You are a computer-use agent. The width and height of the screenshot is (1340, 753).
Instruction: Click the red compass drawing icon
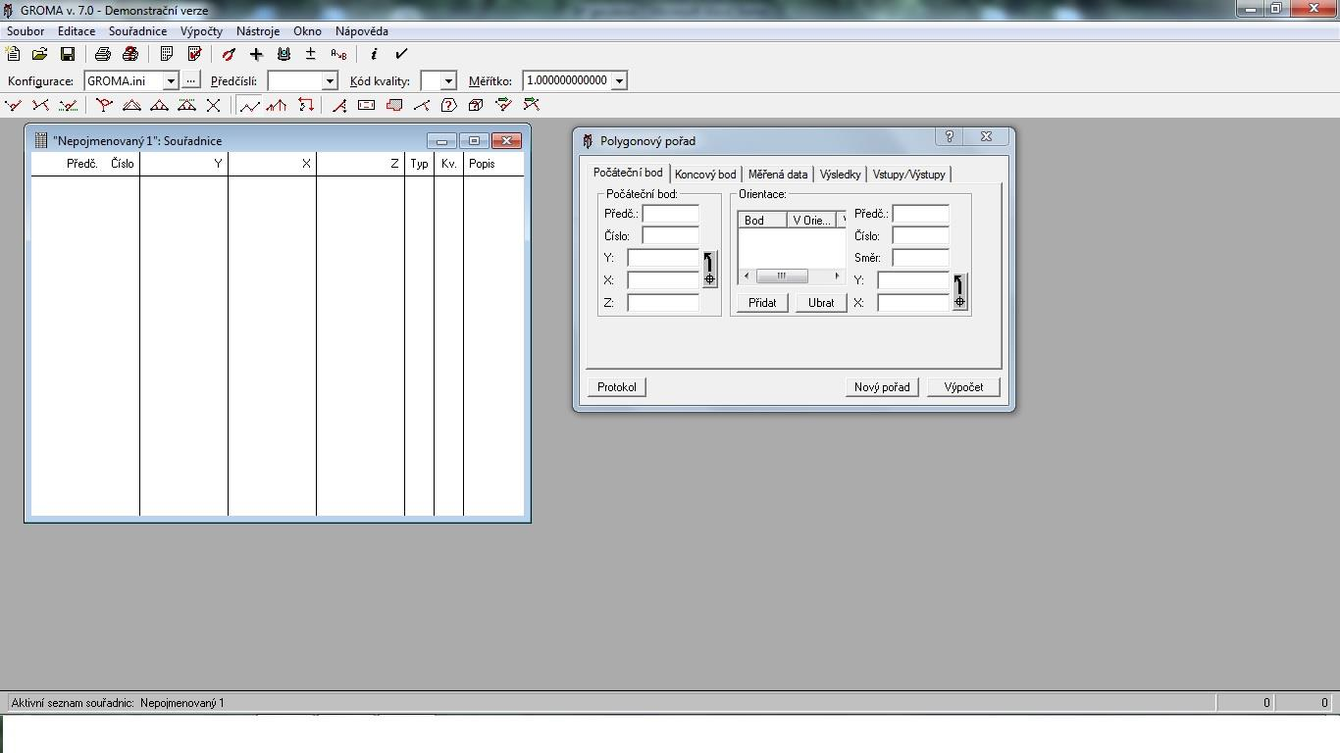pyautogui.click(x=229, y=54)
